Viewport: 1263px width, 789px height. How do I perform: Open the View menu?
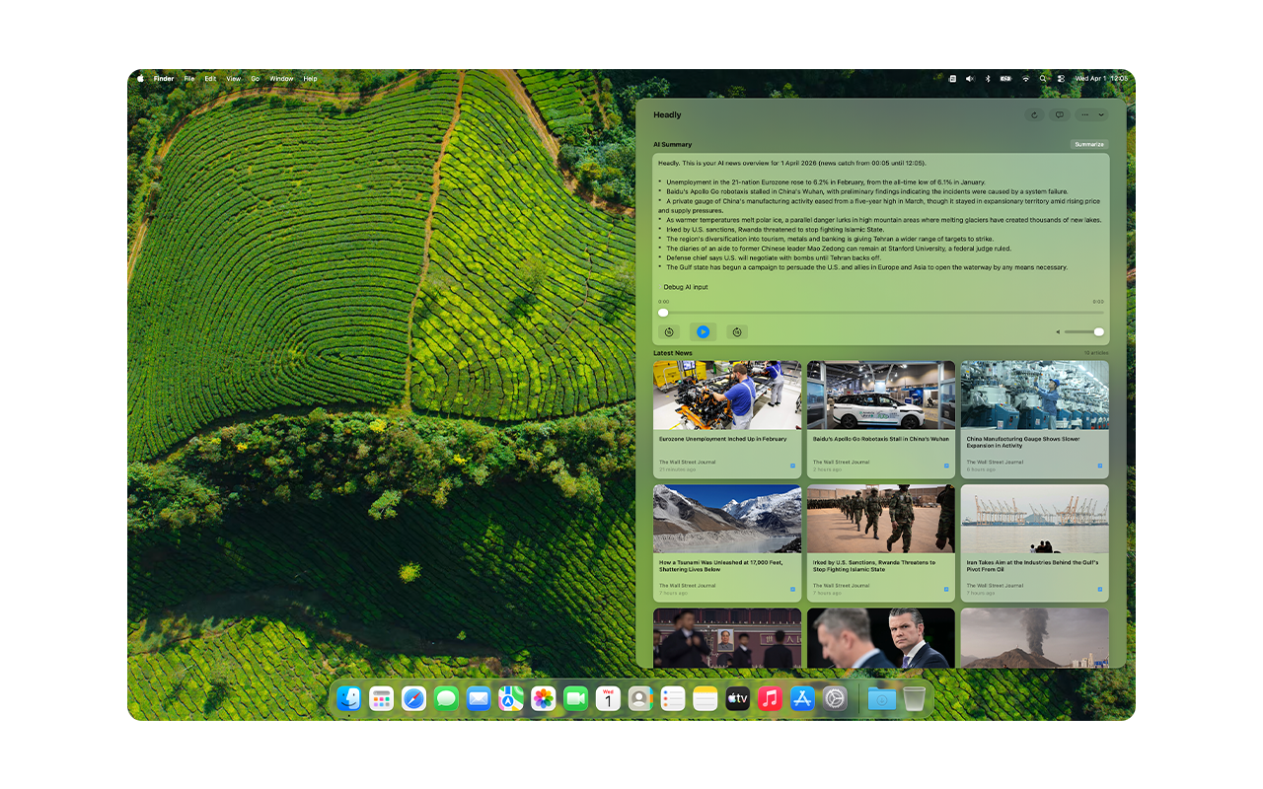(x=233, y=78)
